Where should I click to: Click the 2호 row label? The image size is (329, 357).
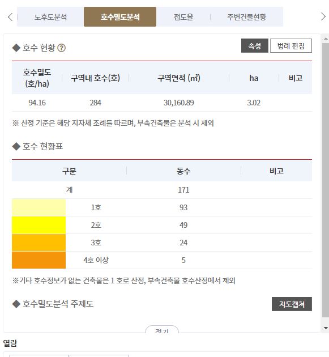point(96,225)
